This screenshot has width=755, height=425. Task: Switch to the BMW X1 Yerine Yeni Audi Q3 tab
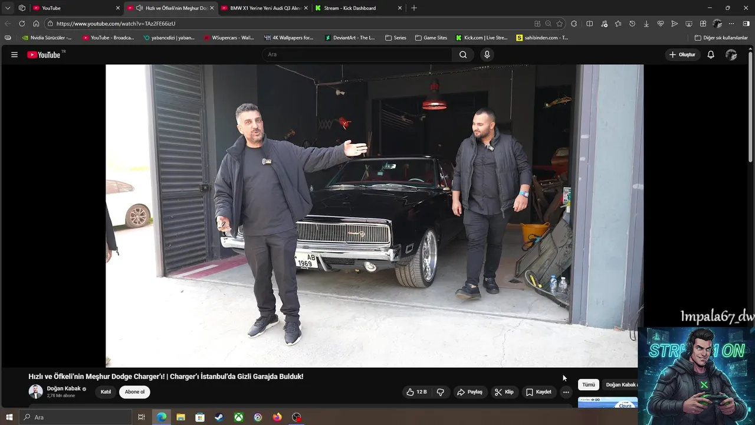click(x=265, y=8)
